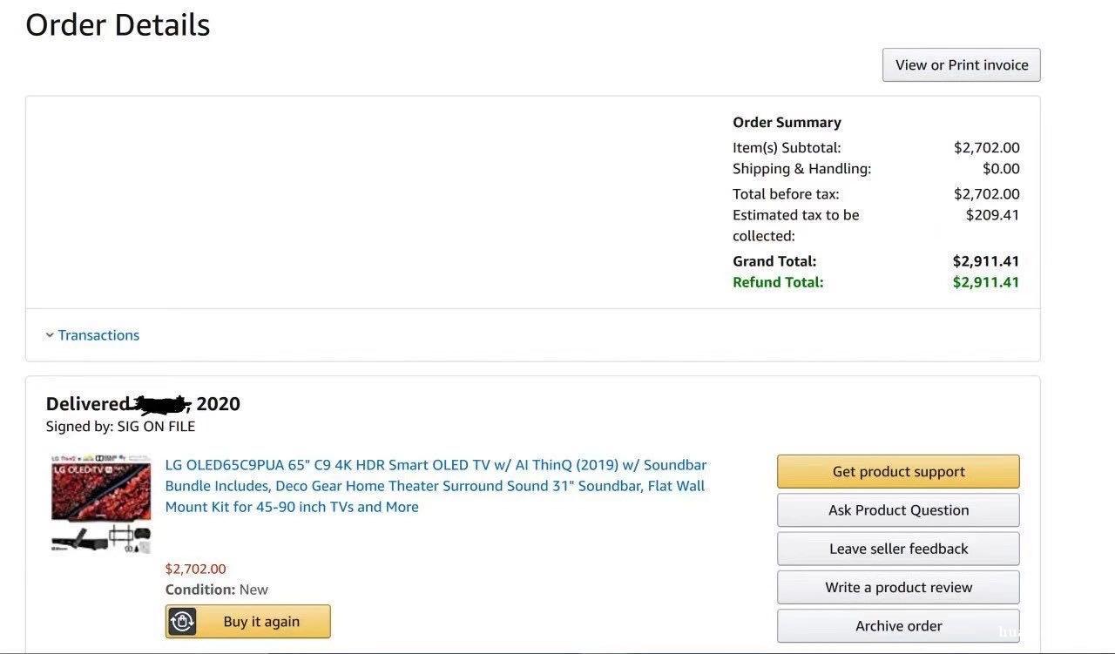The width and height of the screenshot is (1115, 654).
Task: Expand the Transactions chevron arrow
Action: [50, 335]
